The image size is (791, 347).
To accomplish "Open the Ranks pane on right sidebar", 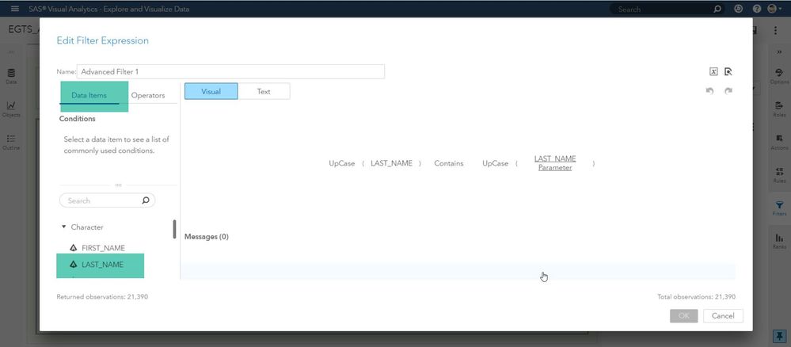I will pos(779,240).
